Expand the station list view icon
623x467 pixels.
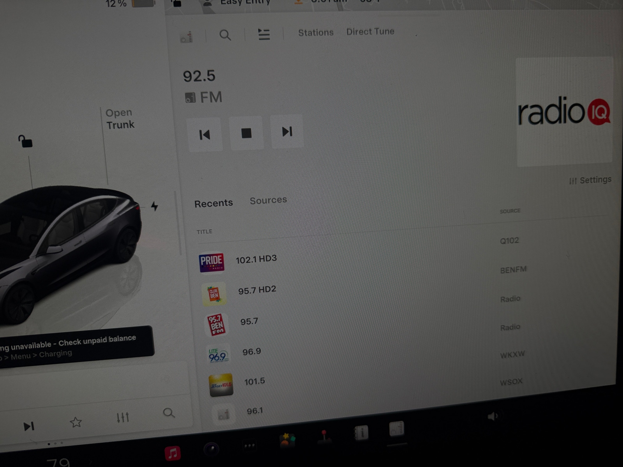click(263, 35)
